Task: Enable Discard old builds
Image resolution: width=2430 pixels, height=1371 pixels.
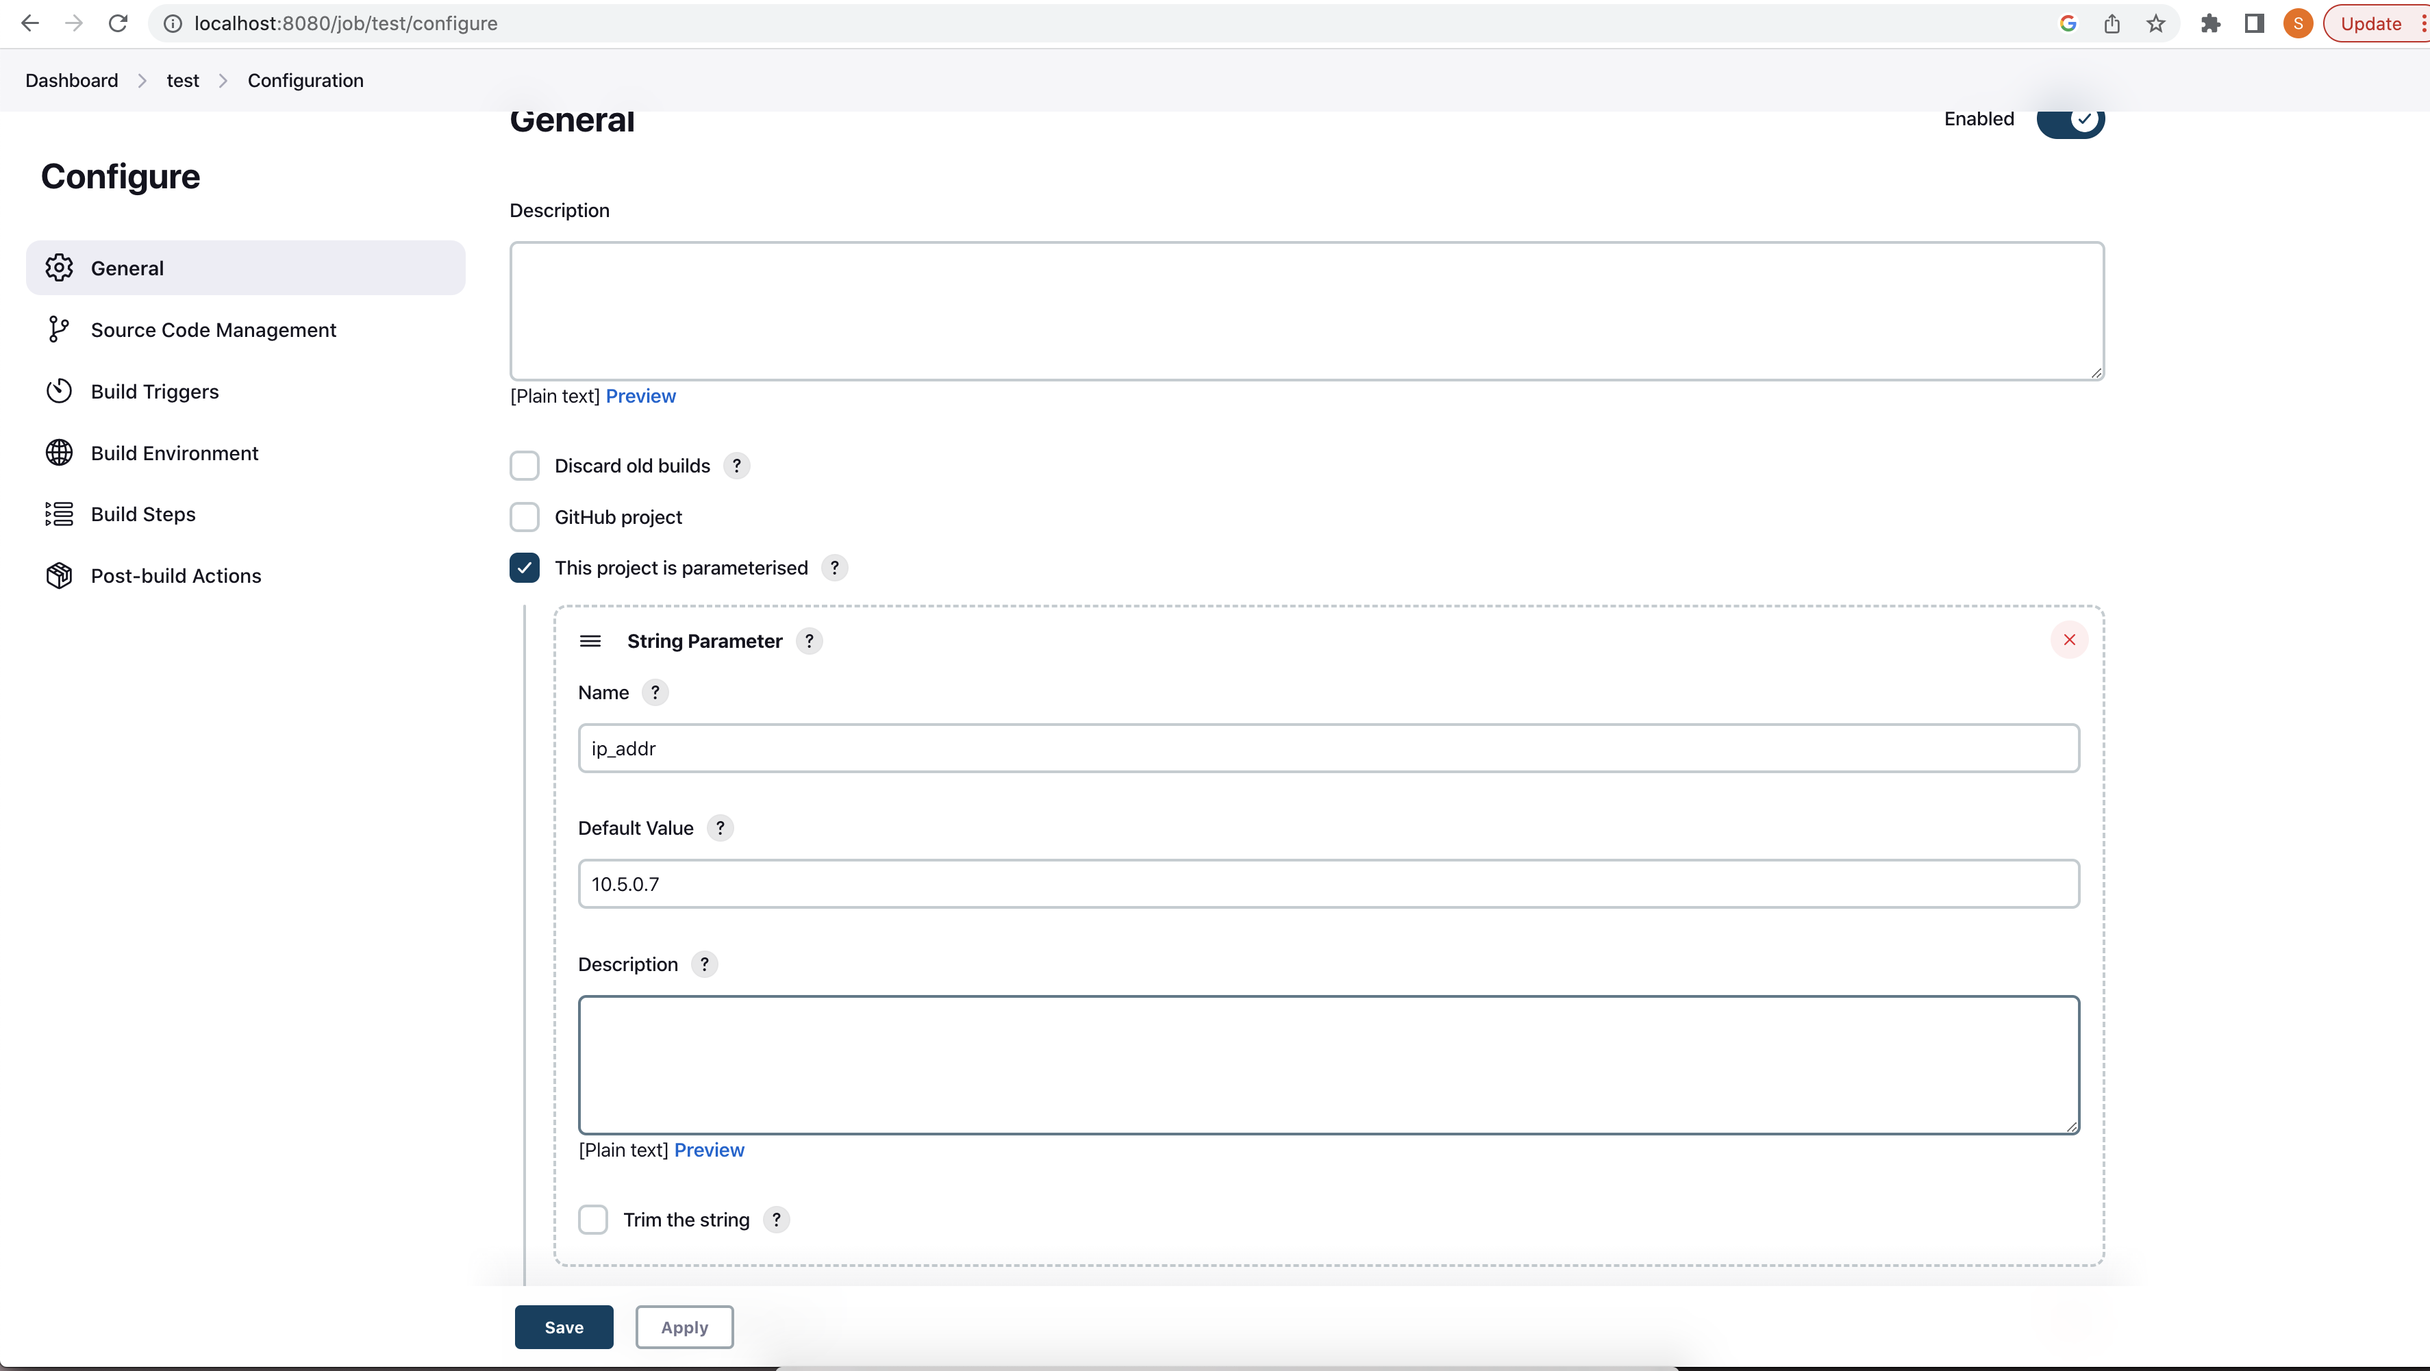Action: tap(525, 465)
